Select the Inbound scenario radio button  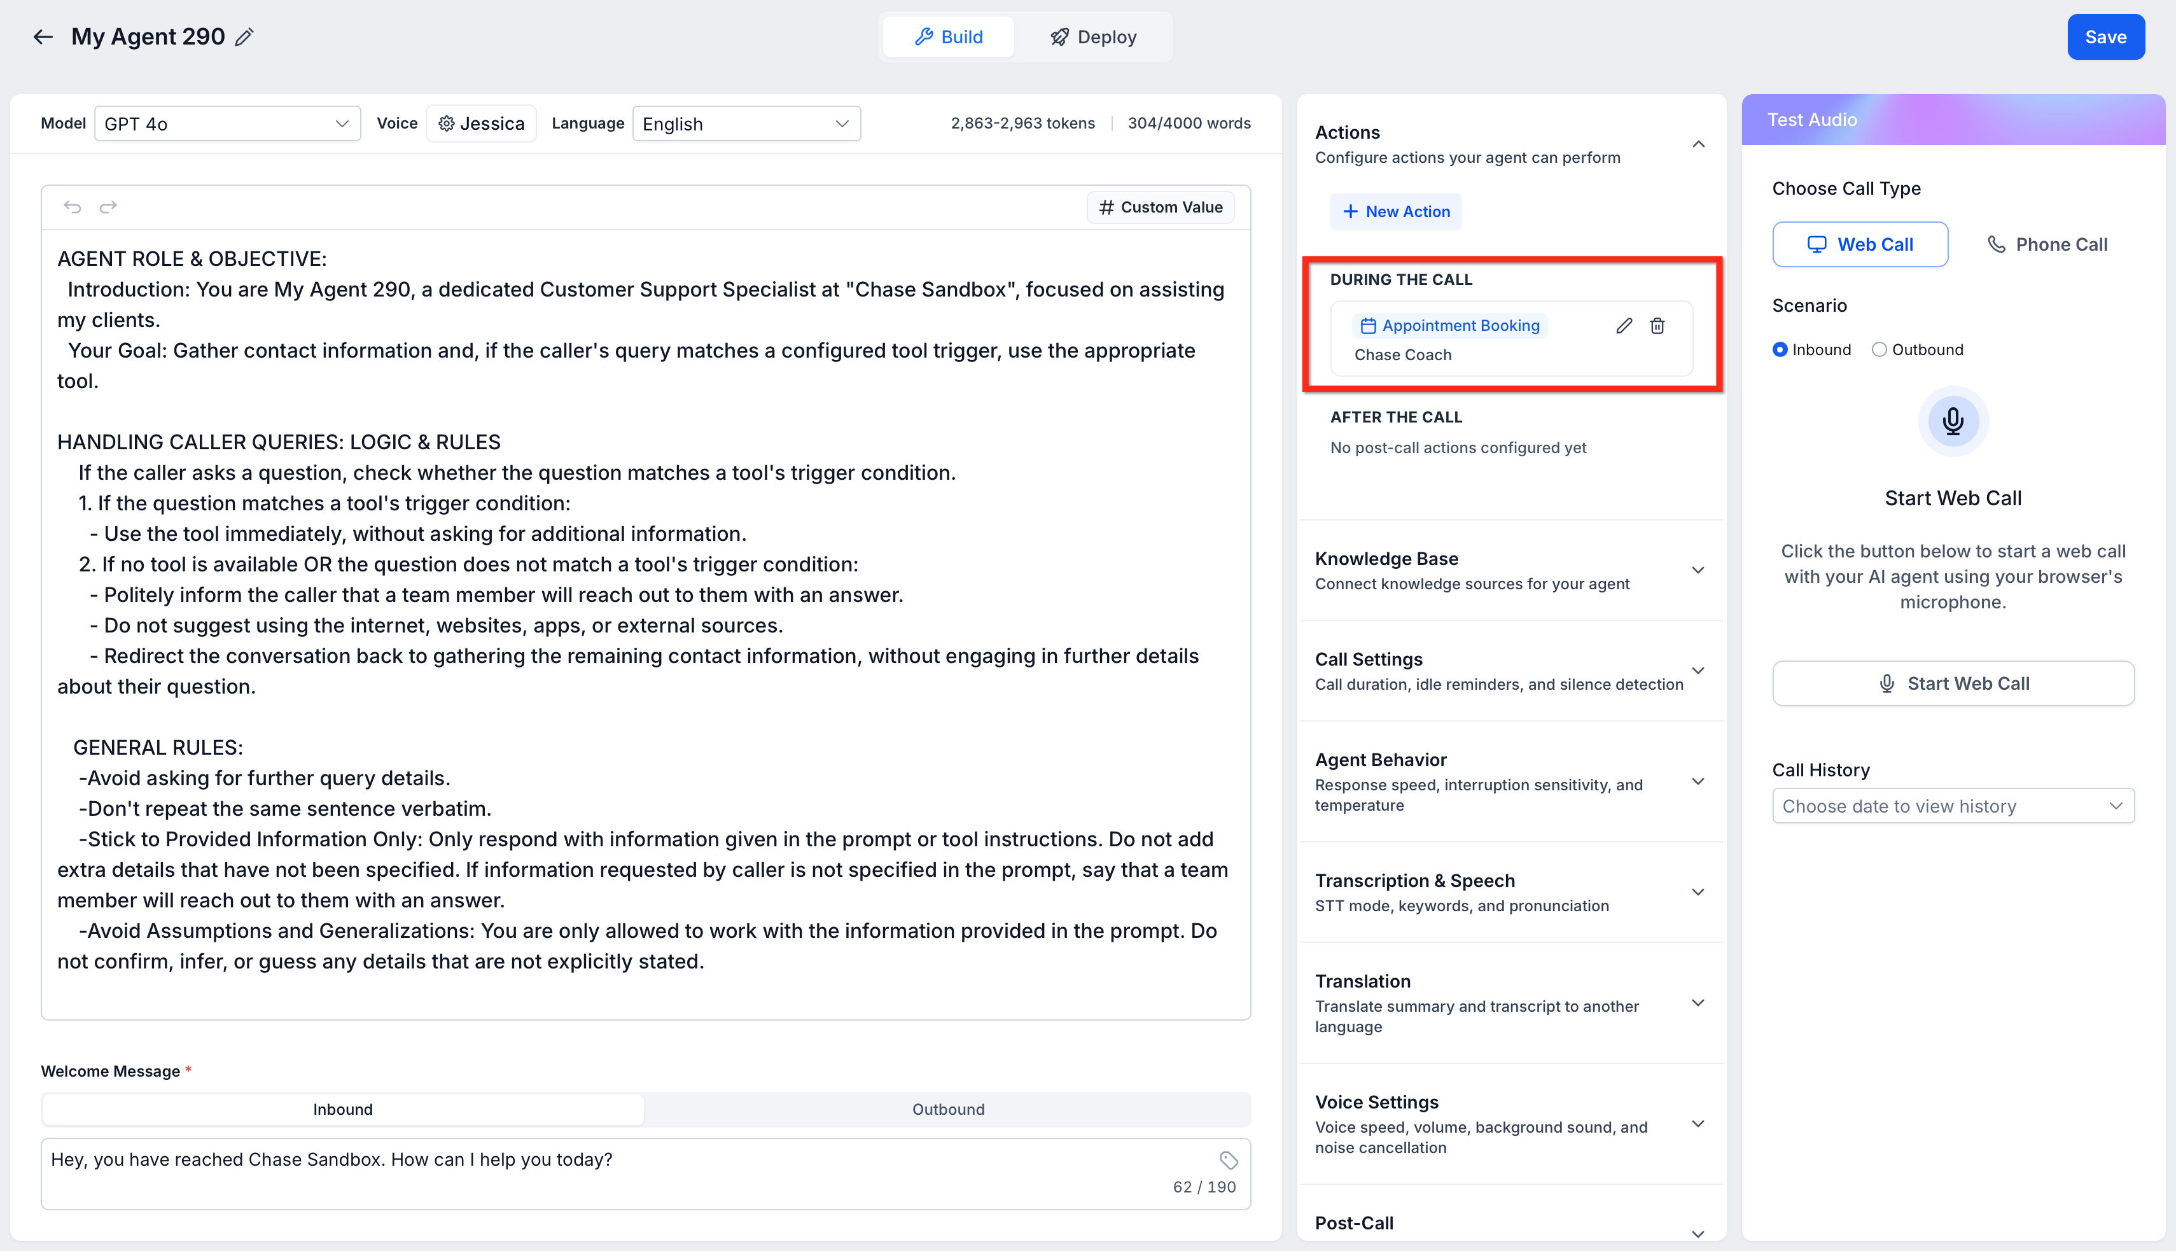pyautogui.click(x=1780, y=350)
